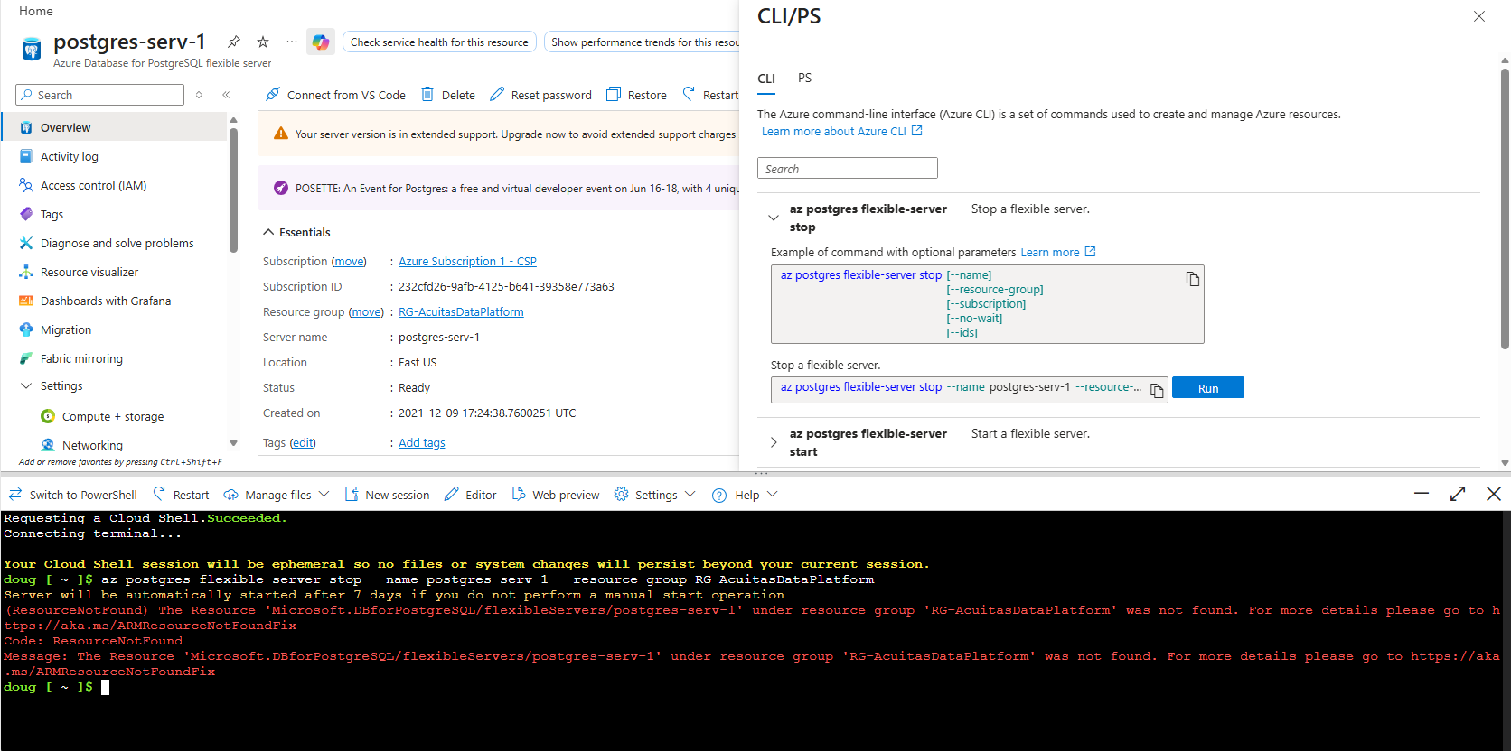Maximize the Cloud Shell pane
Viewport: 1511px width, 751px height.
coord(1458,494)
